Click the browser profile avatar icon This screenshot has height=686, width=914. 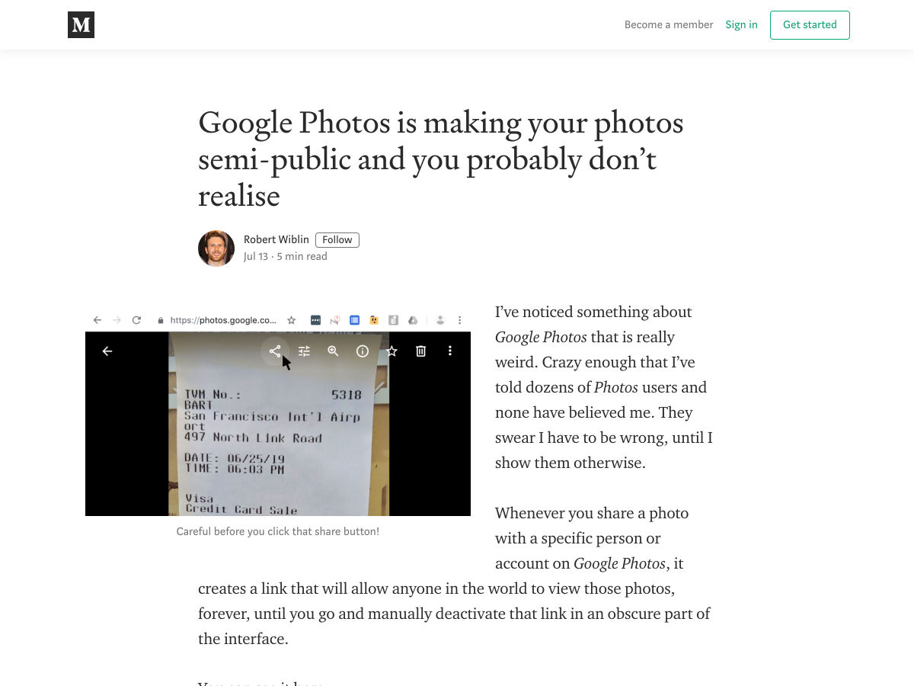coord(440,320)
